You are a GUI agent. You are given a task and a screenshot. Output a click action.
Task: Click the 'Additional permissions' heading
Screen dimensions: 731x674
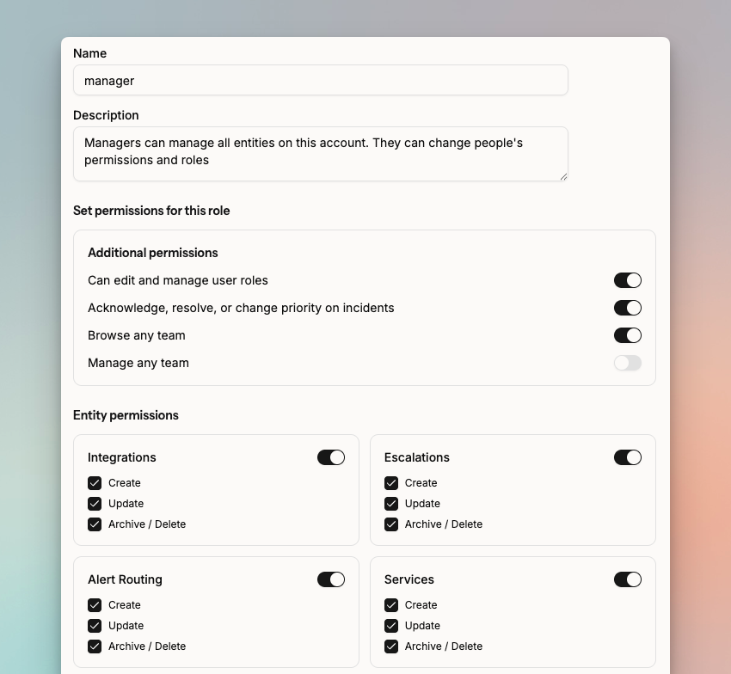coord(153,253)
